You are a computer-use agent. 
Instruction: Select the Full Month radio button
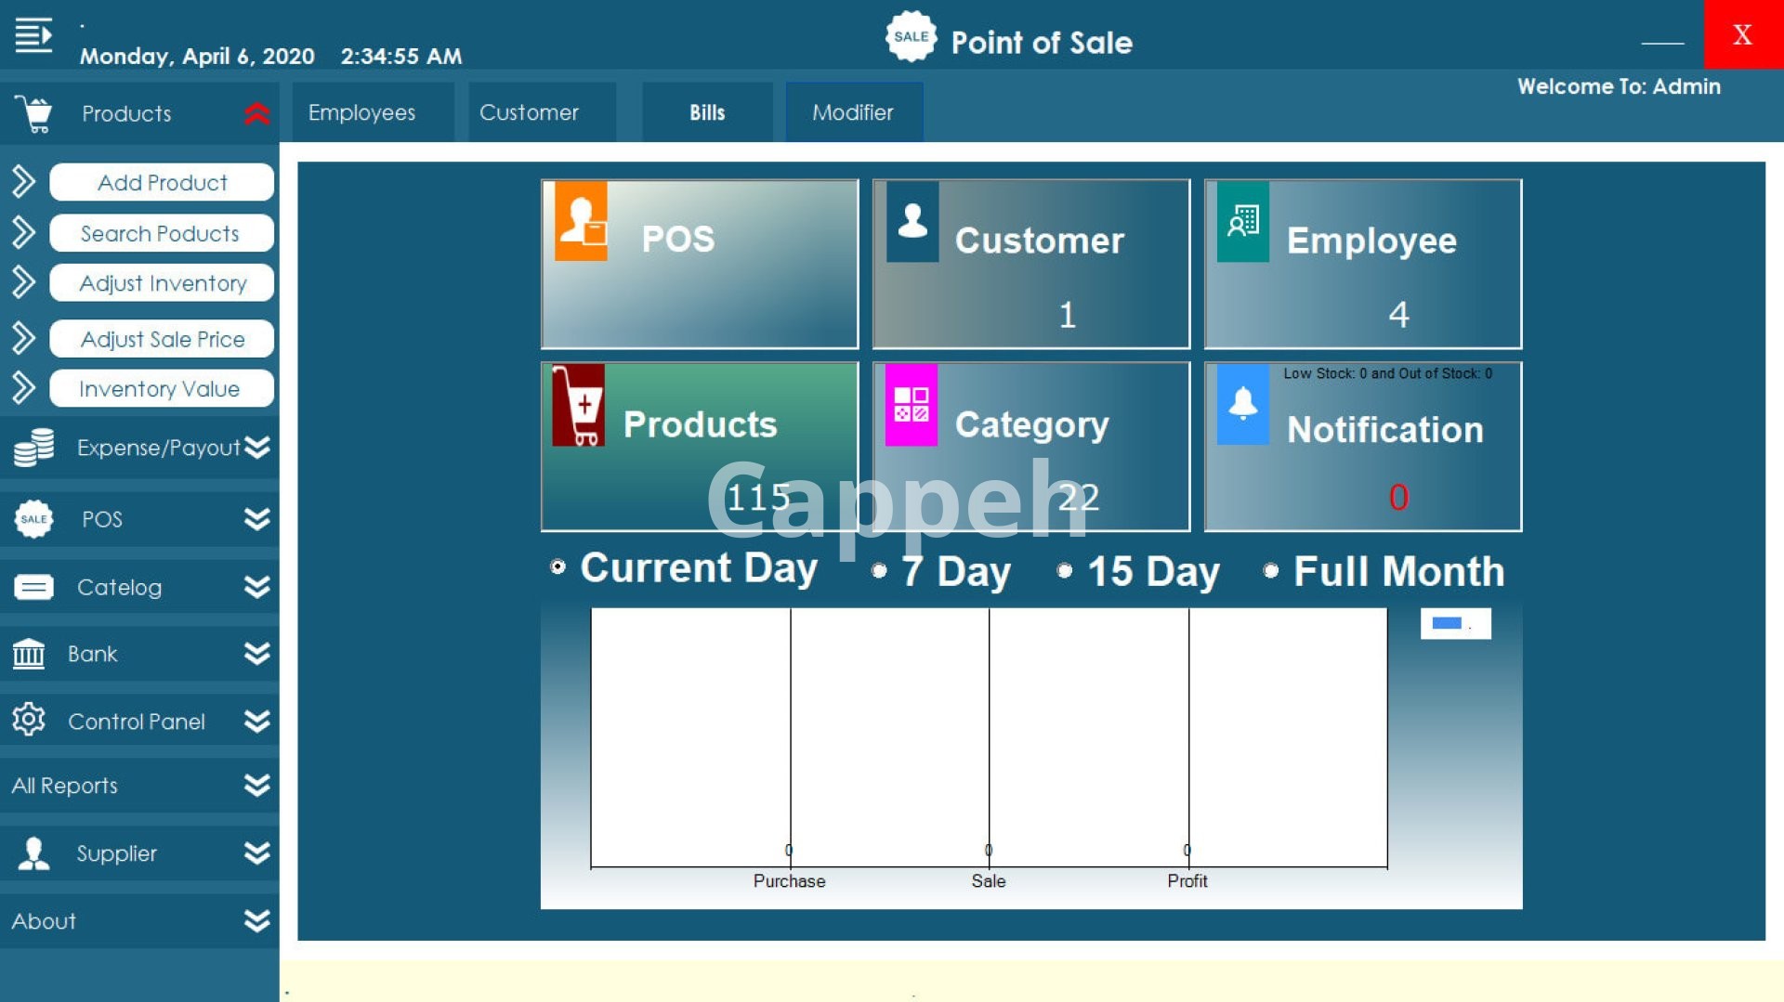[x=1271, y=571]
